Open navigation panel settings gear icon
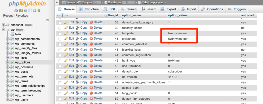The height and width of the screenshot is (104, 263). 34,10
